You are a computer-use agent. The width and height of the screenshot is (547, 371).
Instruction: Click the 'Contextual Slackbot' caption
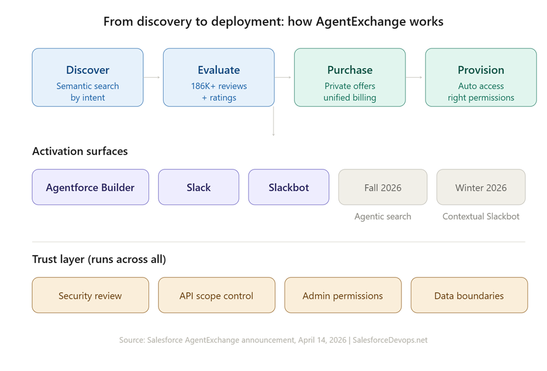481,217
